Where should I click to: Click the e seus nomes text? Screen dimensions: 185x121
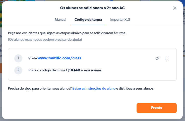(91, 70)
